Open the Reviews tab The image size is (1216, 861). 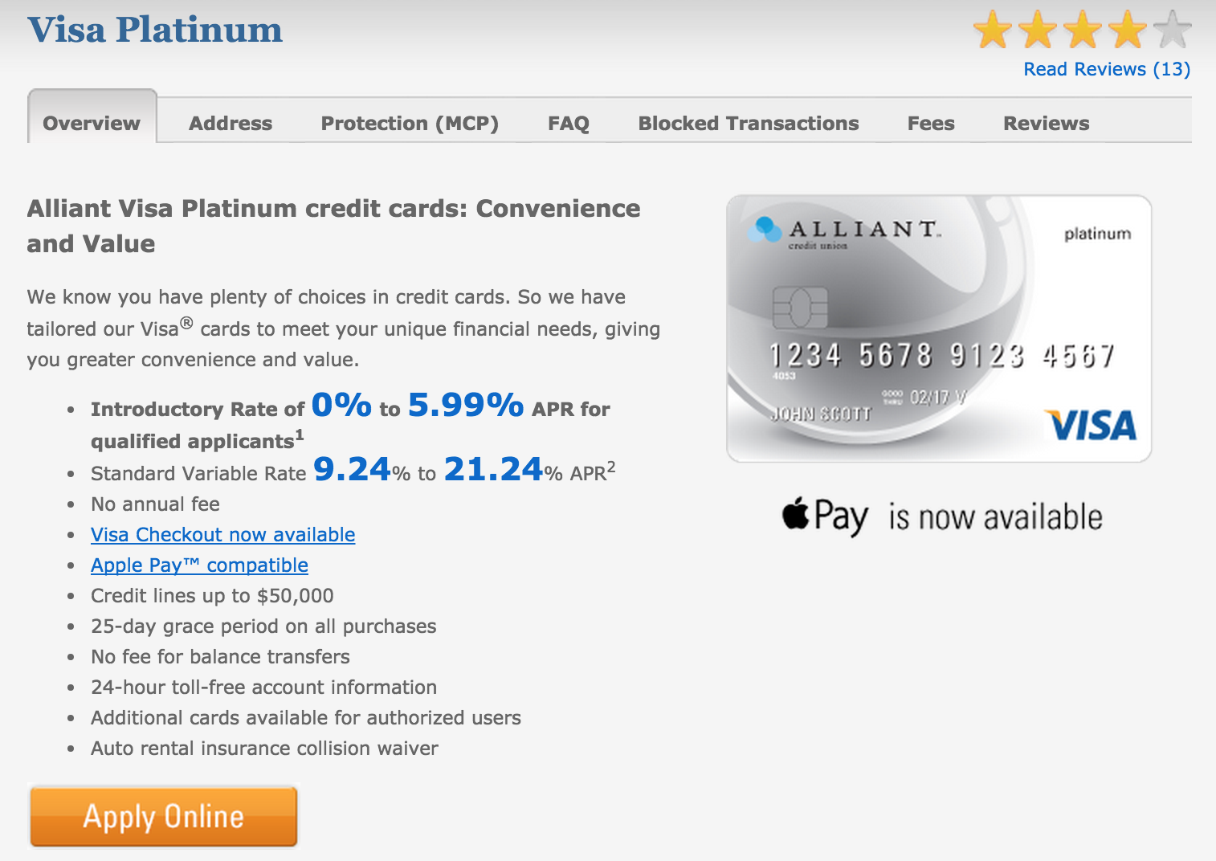[x=1047, y=123]
